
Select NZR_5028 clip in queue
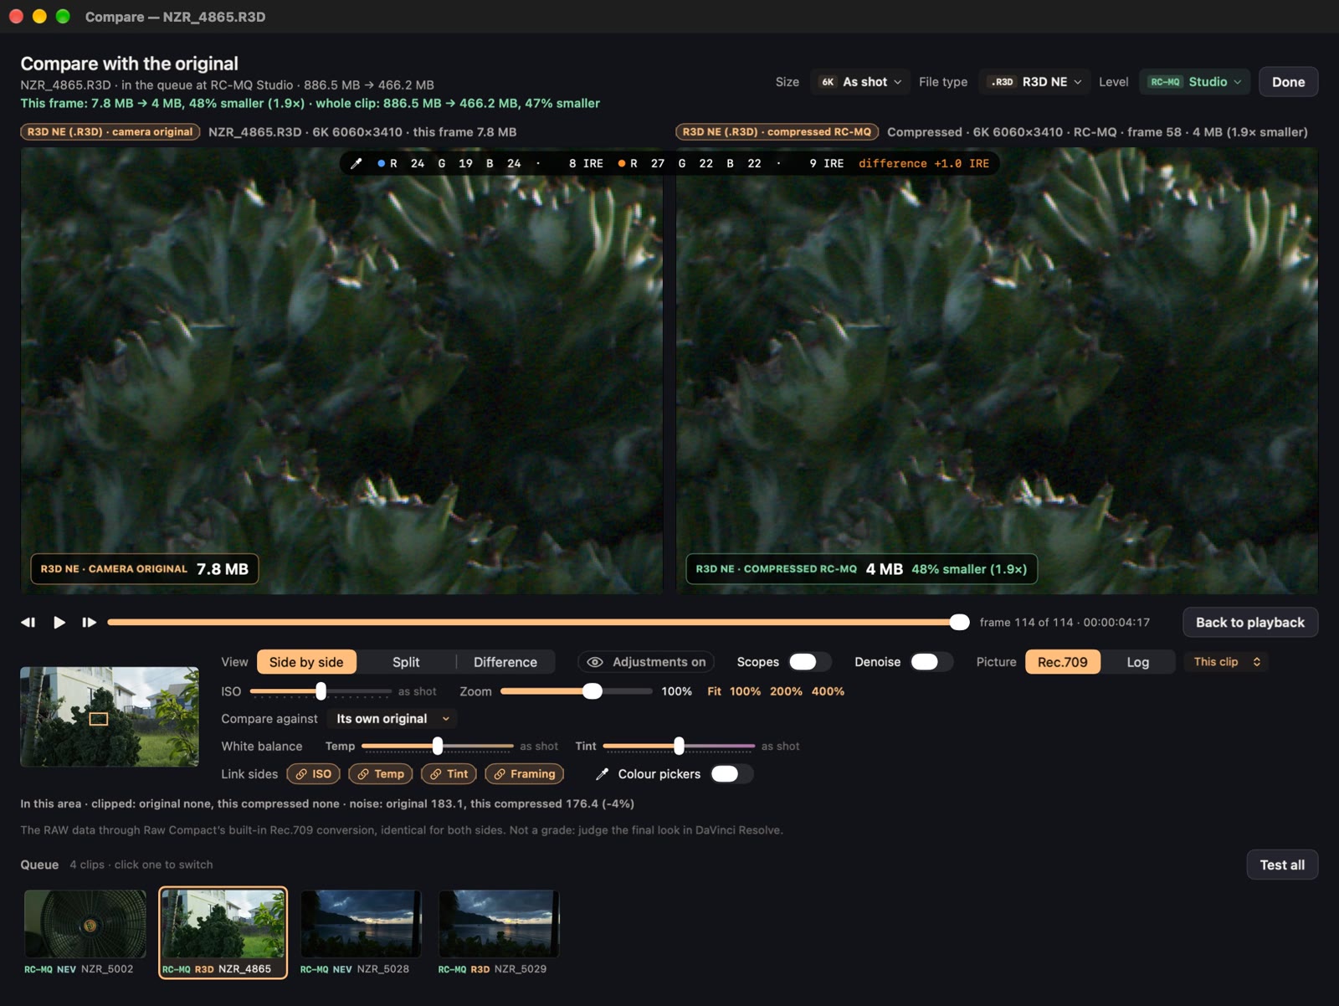(361, 932)
